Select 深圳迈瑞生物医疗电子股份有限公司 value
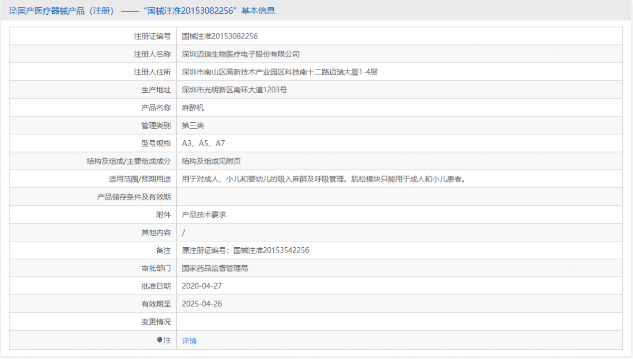Image resolution: width=633 pixels, height=359 pixels. (241, 54)
